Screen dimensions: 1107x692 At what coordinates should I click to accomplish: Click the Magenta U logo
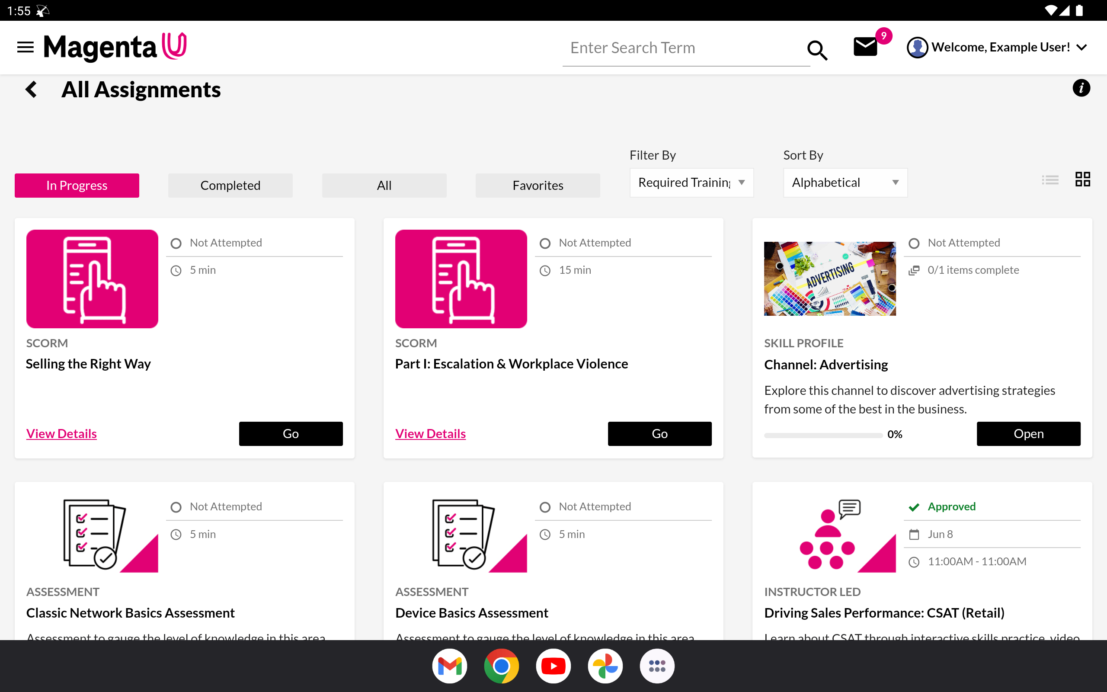pyautogui.click(x=115, y=47)
